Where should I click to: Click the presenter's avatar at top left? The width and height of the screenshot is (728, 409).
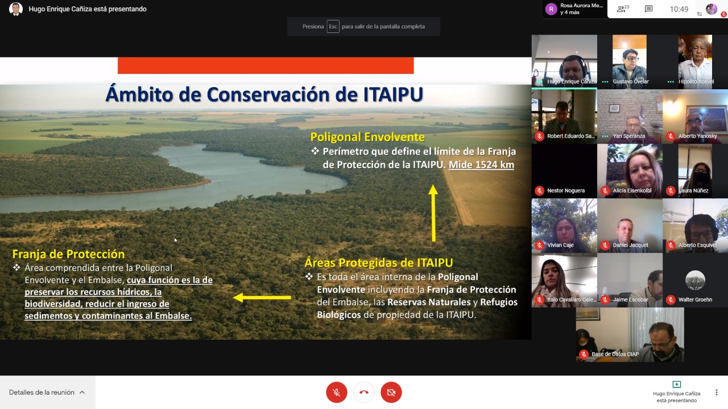coord(15,9)
